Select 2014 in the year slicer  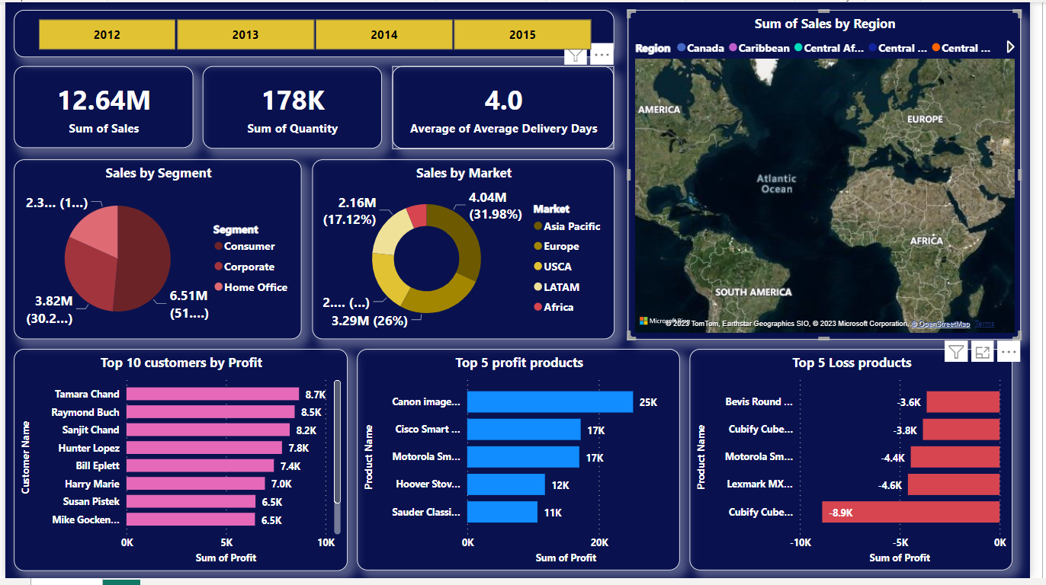coord(384,34)
